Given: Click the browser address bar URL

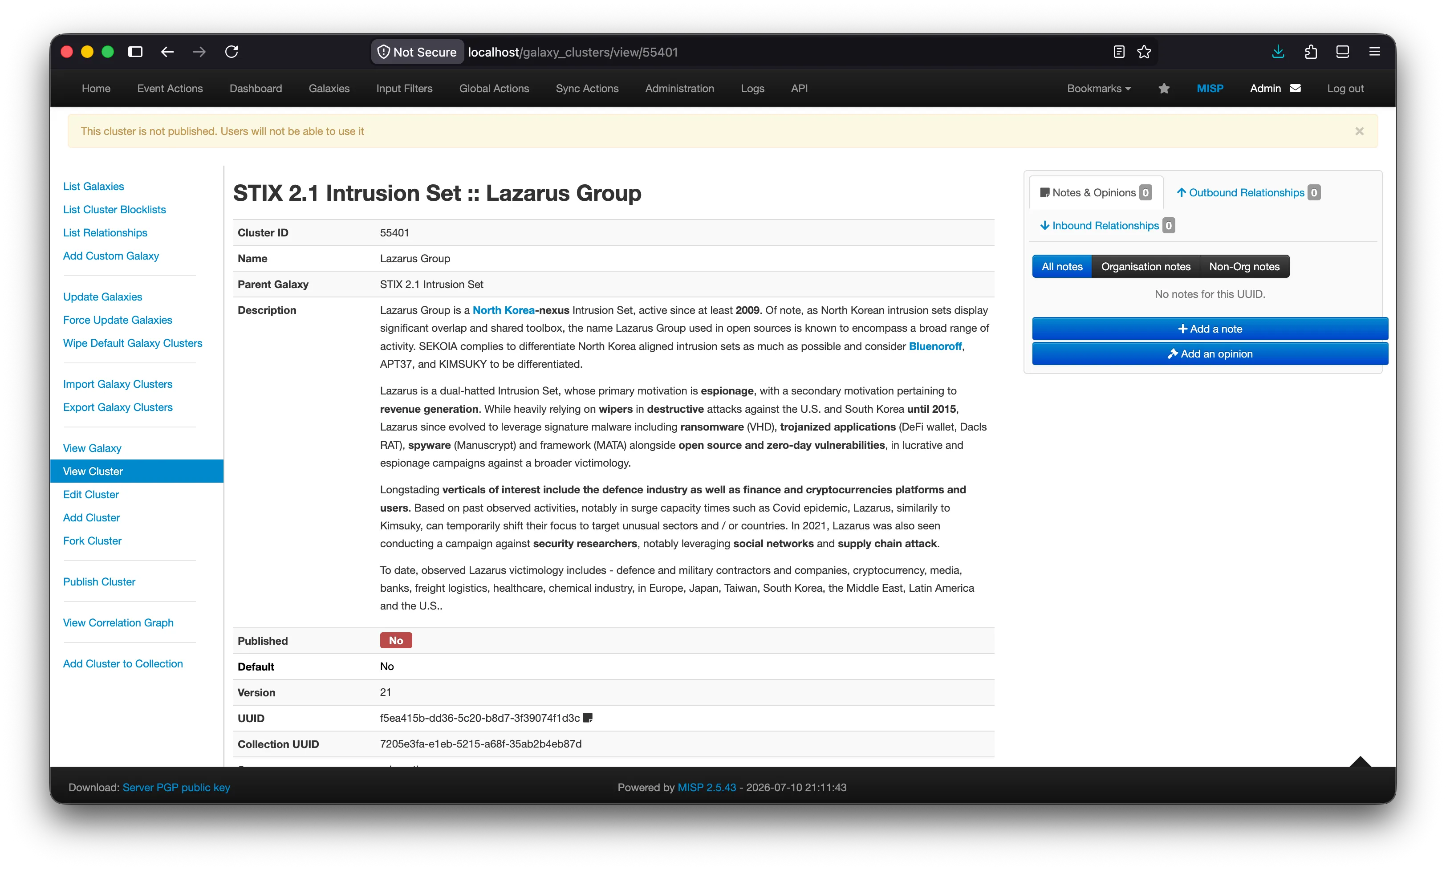Looking at the screenshot, I should (573, 52).
